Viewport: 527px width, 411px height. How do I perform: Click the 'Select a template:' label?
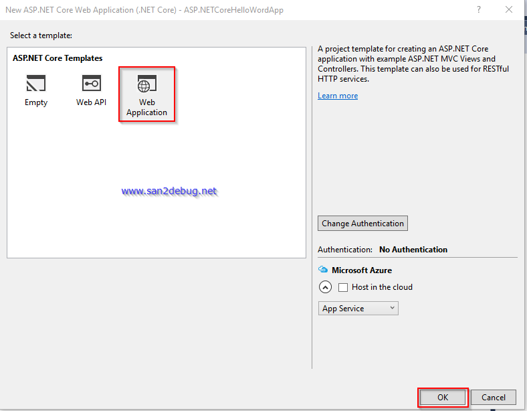pos(41,35)
